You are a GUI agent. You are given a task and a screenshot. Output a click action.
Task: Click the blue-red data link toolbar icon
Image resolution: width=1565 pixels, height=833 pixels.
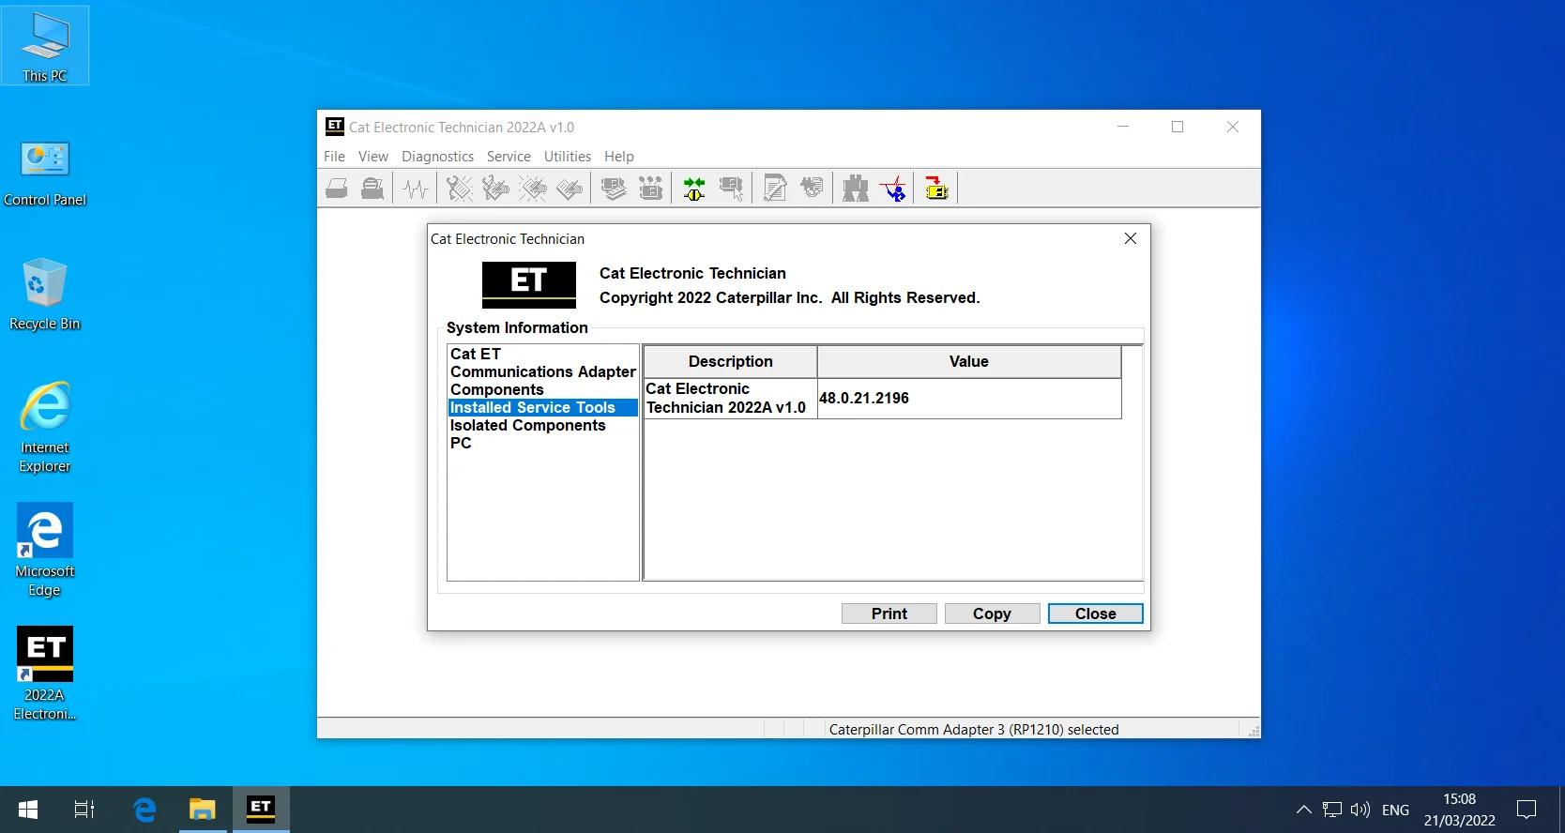(x=894, y=189)
